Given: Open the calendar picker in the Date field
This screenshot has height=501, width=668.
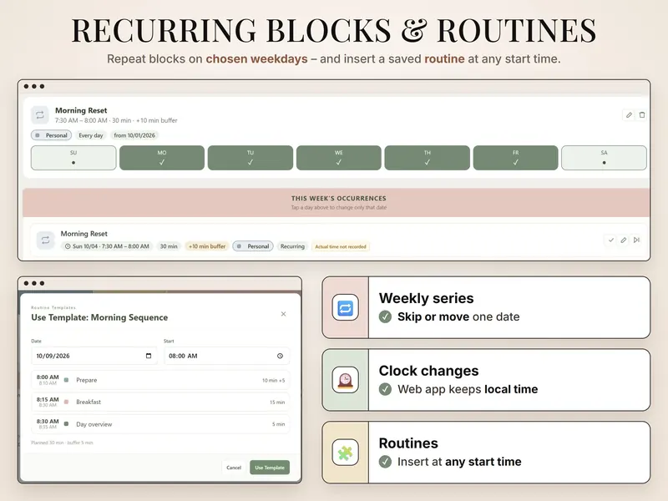Looking at the screenshot, I should pos(149,356).
